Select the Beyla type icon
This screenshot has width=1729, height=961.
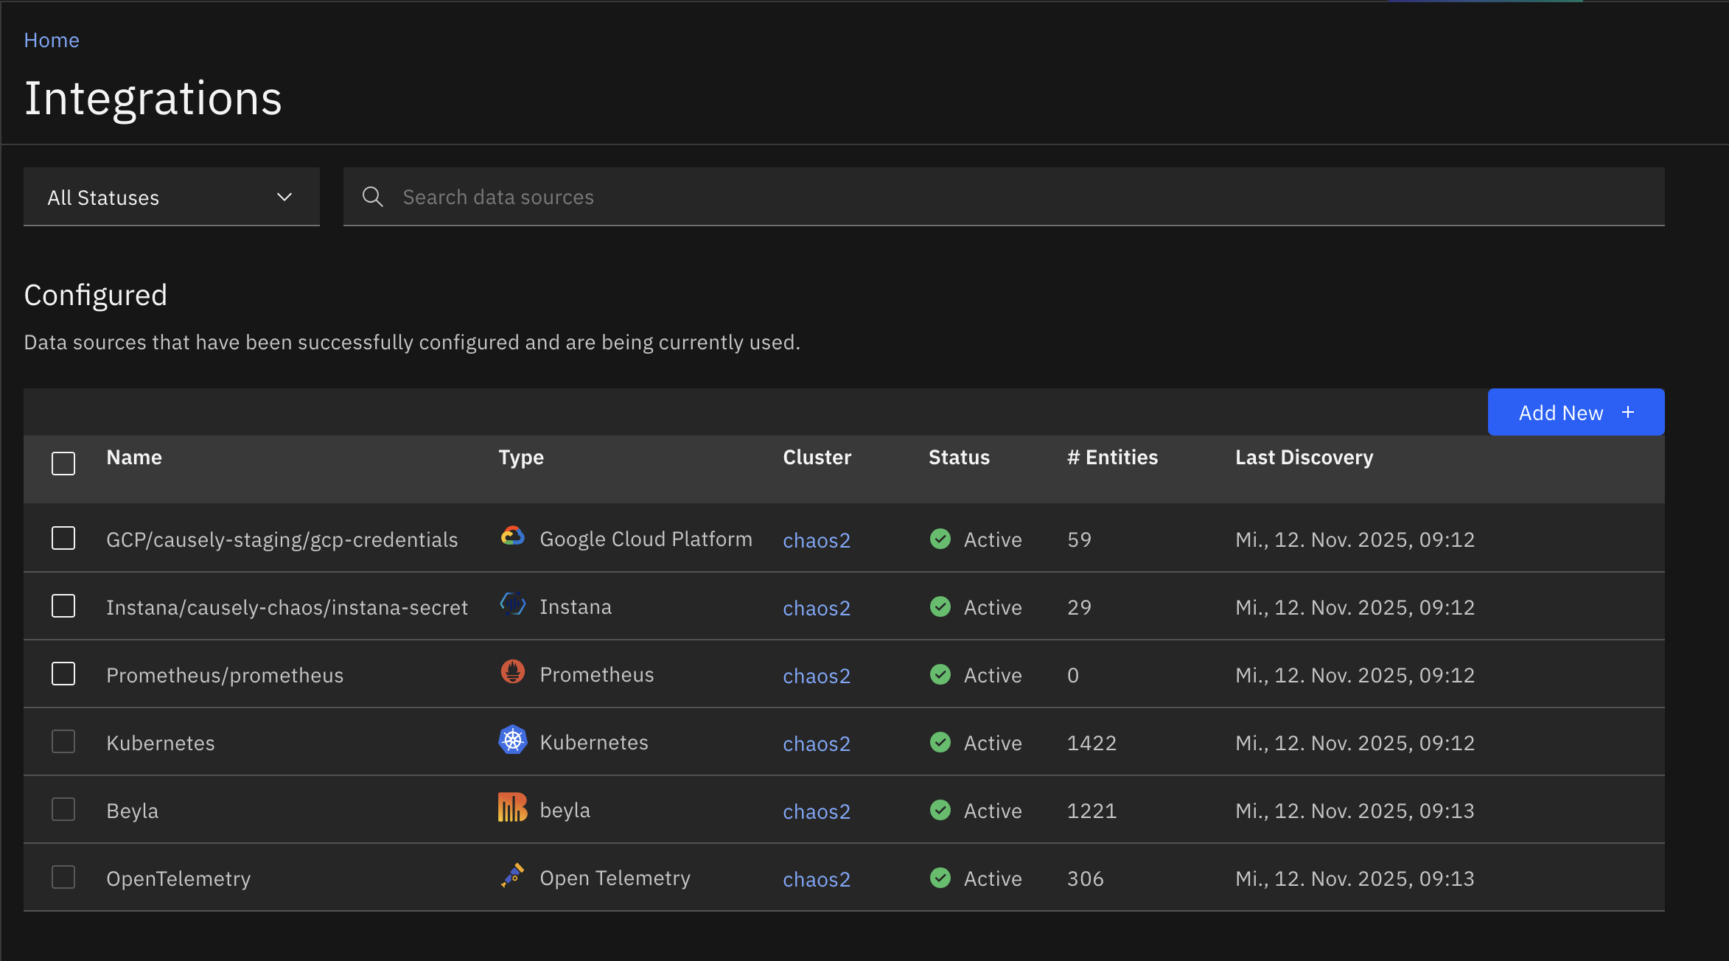pyautogui.click(x=513, y=808)
